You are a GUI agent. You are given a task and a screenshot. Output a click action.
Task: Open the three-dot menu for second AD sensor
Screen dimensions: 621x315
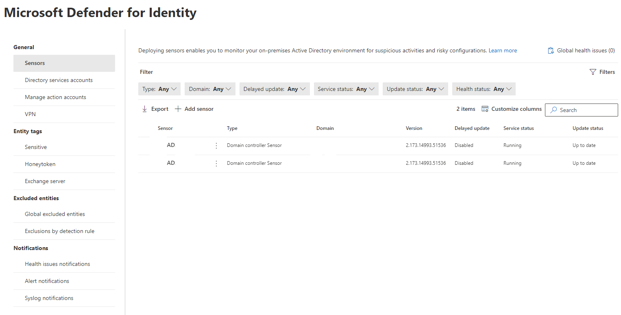tap(216, 163)
